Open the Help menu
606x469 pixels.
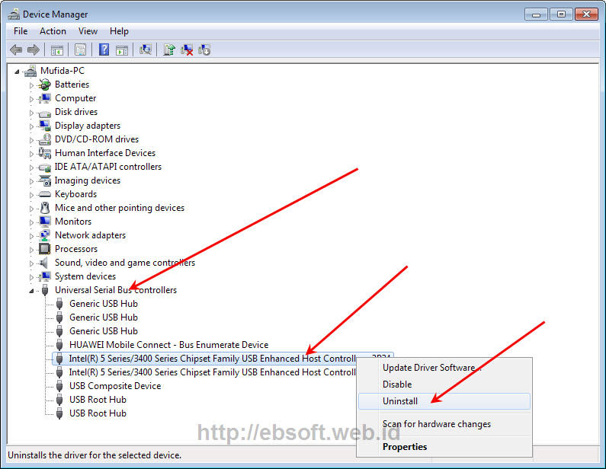click(x=119, y=31)
